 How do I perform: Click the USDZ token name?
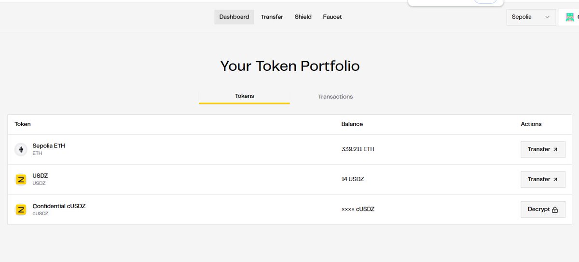pyautogui.click(x=40, y=176)
